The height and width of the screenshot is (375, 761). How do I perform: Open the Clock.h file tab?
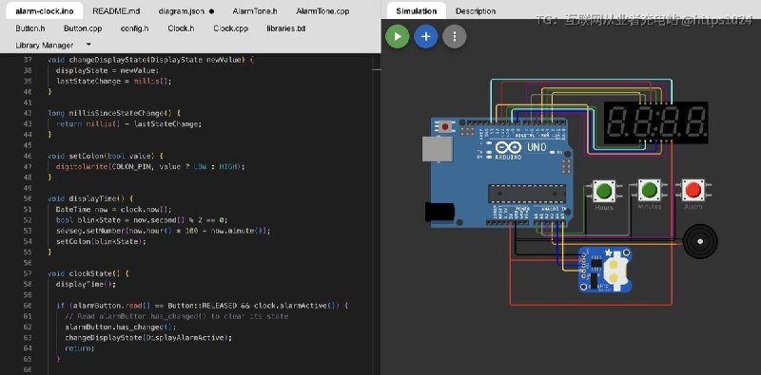(181, 28)
